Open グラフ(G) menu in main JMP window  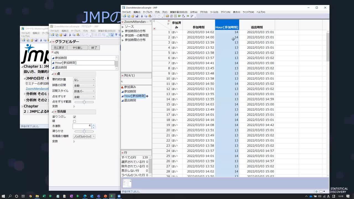pos(204,12)
